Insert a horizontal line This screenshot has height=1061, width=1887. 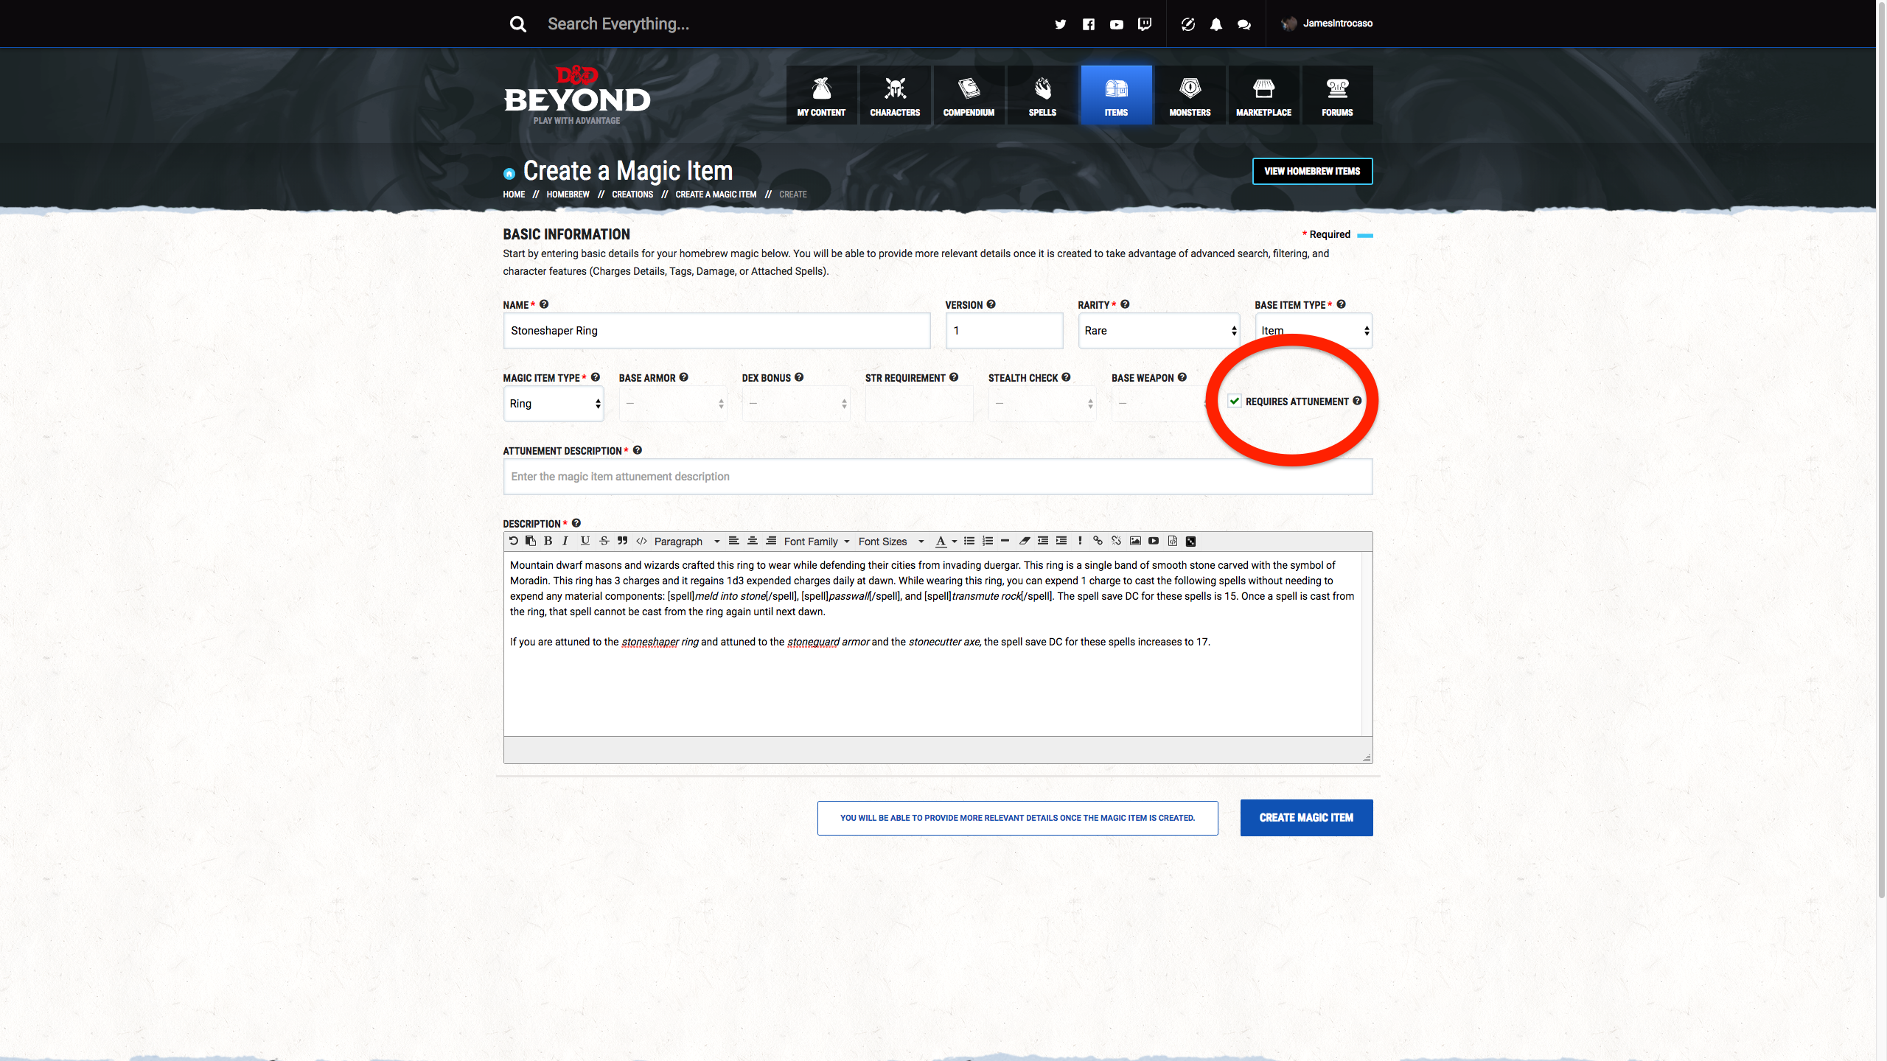(x=1005, y=541)
